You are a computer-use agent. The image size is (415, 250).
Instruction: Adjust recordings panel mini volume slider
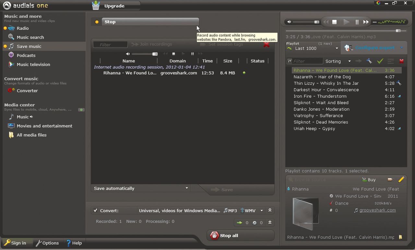click(145, 54)
